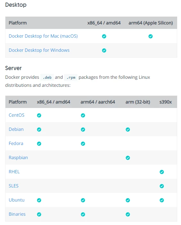
Task: Click CentOS arm64 / aarch64 checkmark
Action: (83, 115)
